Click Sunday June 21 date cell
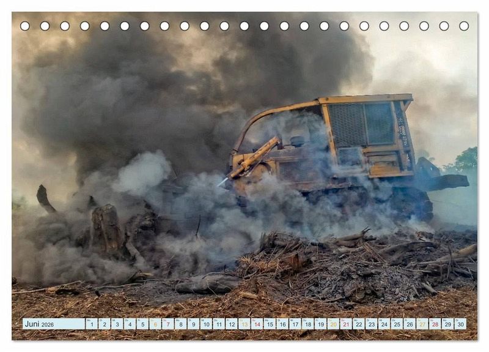 [x=346, y=324]
